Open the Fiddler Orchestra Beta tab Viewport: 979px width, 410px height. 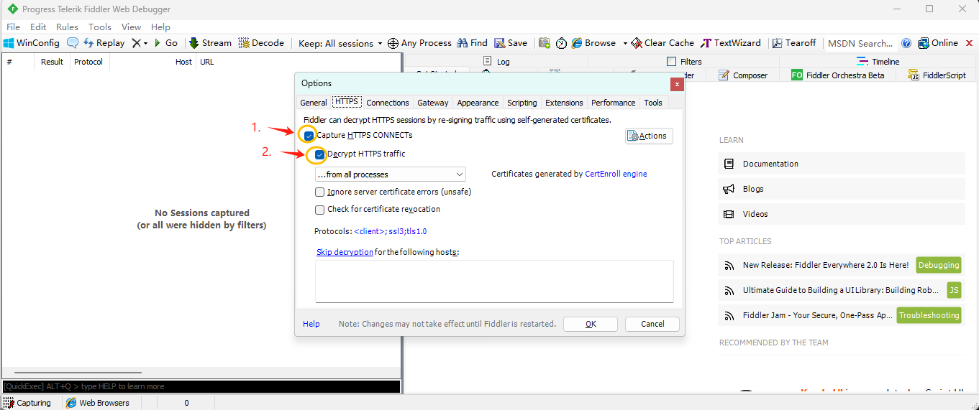pos(839,75)
